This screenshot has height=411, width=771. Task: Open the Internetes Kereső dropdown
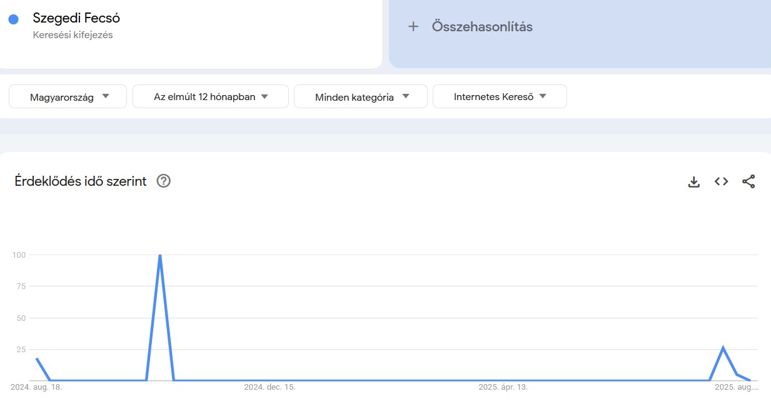point(500,96)
